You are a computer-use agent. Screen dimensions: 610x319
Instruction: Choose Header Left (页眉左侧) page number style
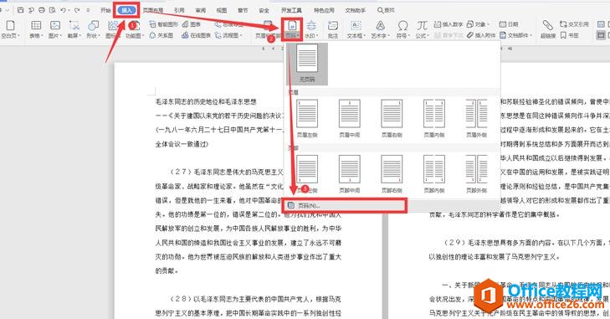pyautogui.click(x=307, y=118)
